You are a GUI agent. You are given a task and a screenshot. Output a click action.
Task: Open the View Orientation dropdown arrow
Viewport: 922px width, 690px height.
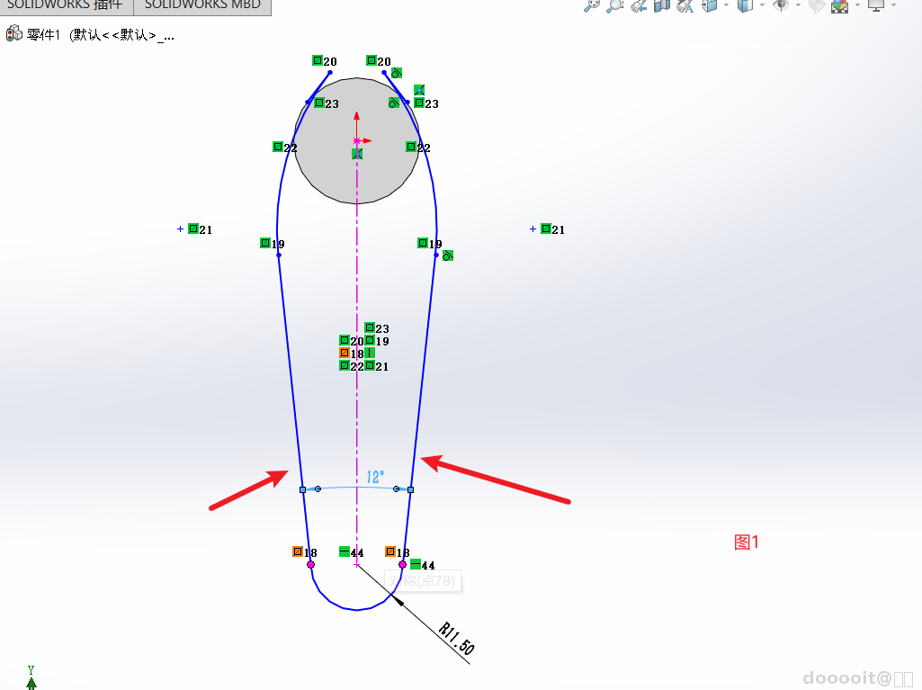coord(726,4)
